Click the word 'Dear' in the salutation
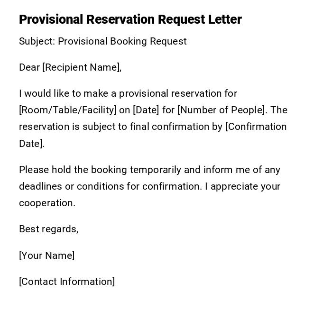 pyautogui.click(x=29, y=67)
